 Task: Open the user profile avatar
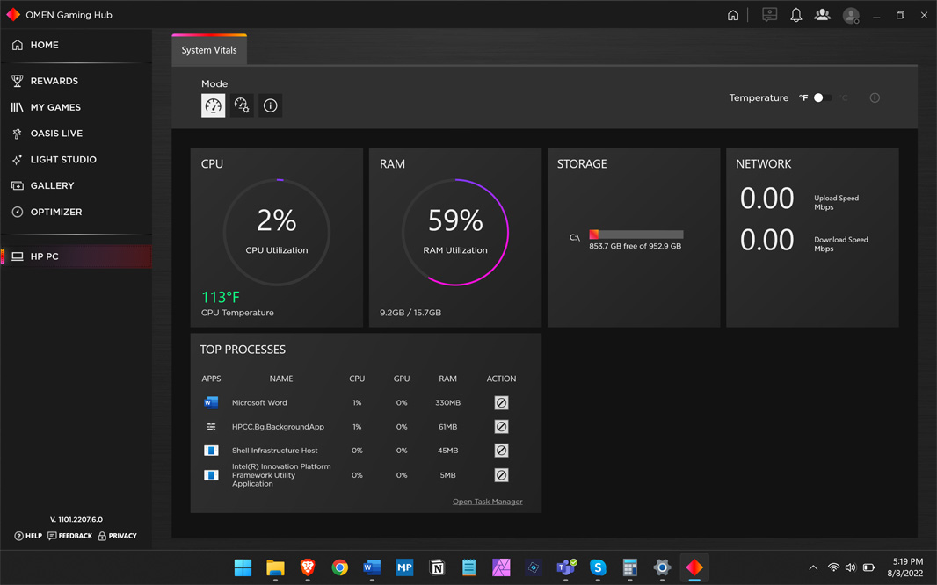click(x=850, y=15)
